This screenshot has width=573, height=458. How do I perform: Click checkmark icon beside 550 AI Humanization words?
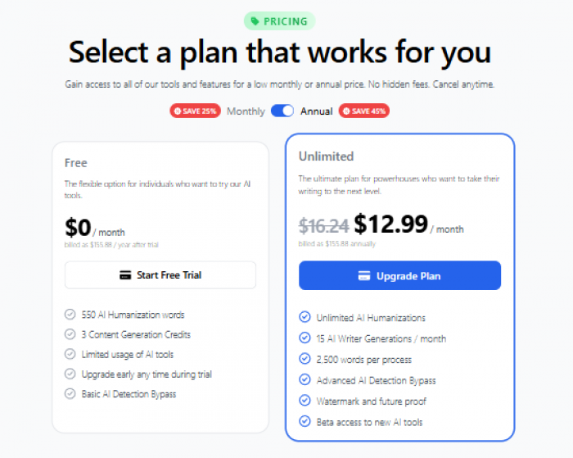[70, 315]
